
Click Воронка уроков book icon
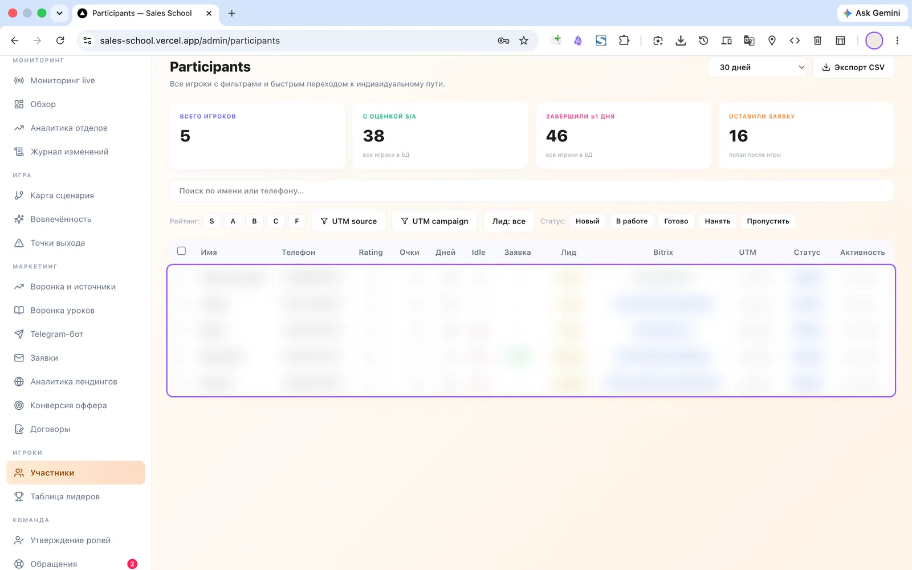19,311
